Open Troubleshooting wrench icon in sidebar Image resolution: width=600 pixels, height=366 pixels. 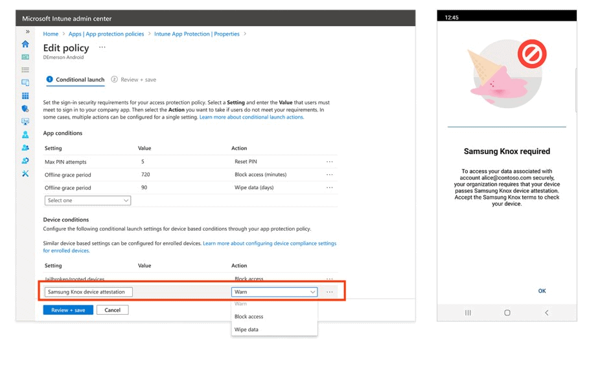[25, 174]
